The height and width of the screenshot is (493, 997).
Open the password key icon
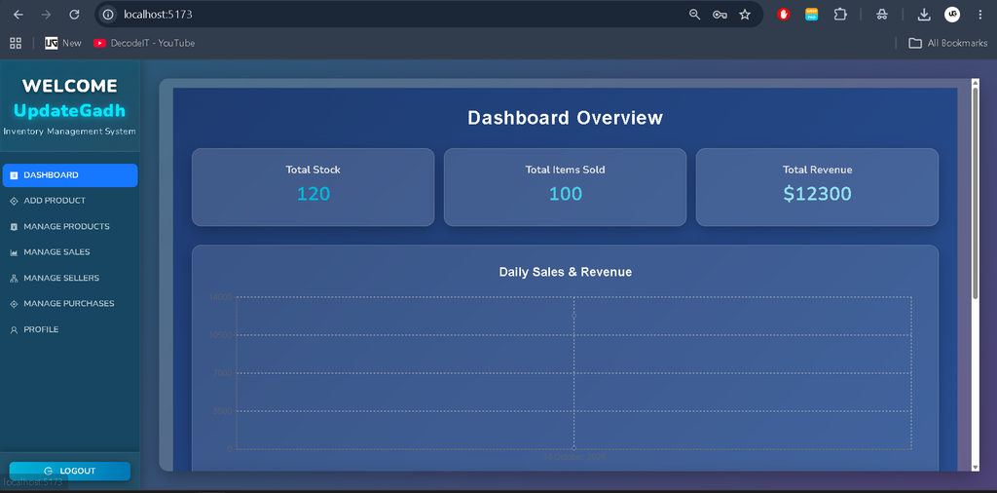coord(720,15)
